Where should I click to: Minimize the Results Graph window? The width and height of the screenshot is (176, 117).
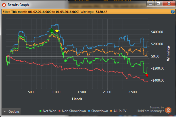pos(151,4)
